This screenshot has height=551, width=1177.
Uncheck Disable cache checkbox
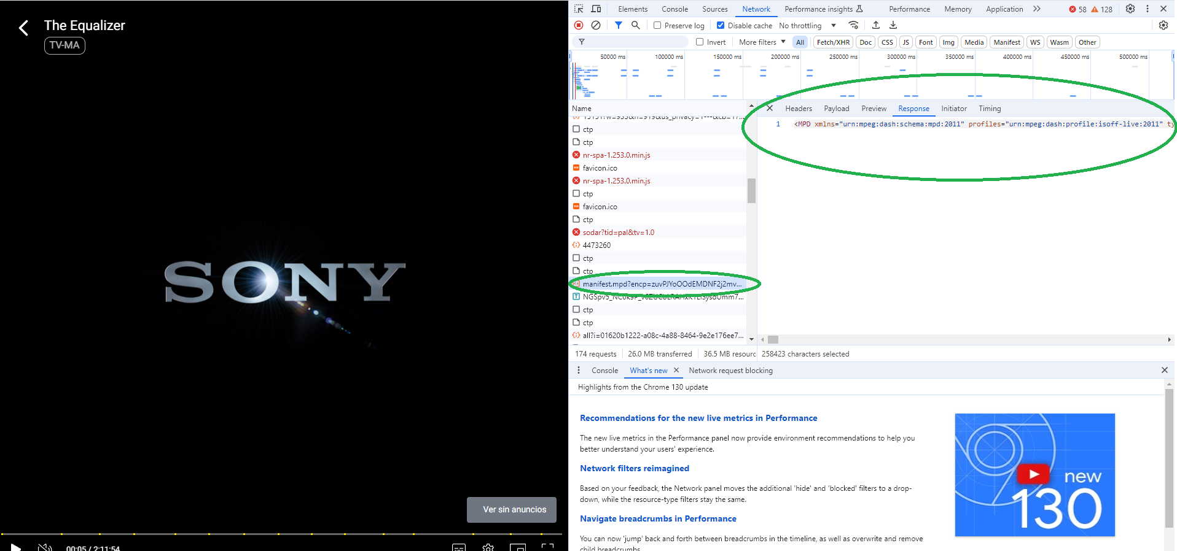[721, 26]
